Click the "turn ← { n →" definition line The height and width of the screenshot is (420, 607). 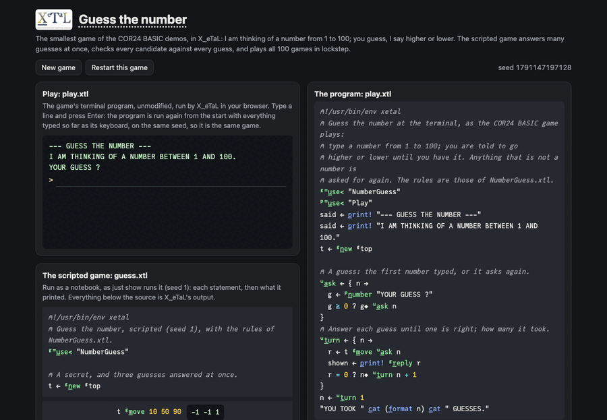point(346,340)
